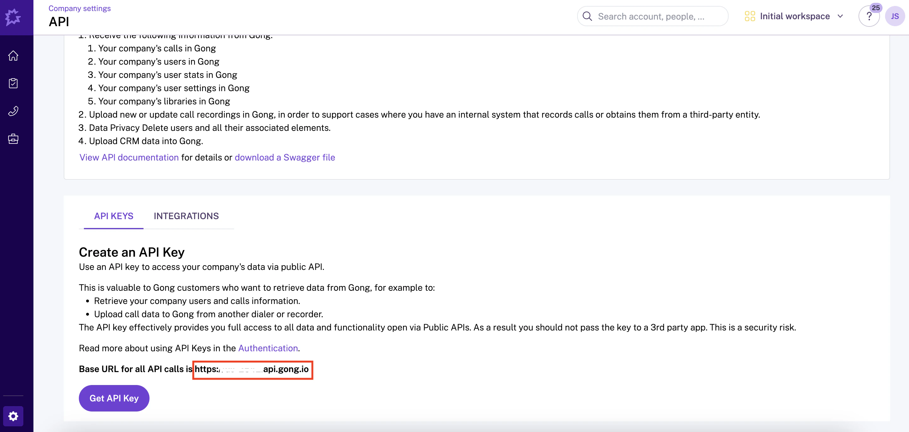Click inside the search account field
Viewport: 909px width, 432px height.
(653, 16)
